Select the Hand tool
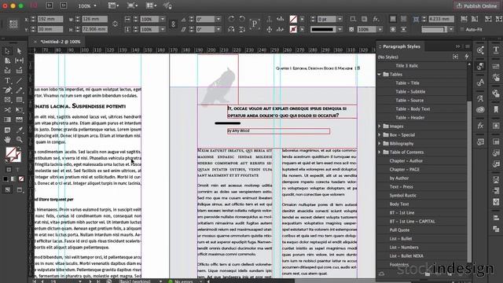503x283 pixels. [7, 140]
